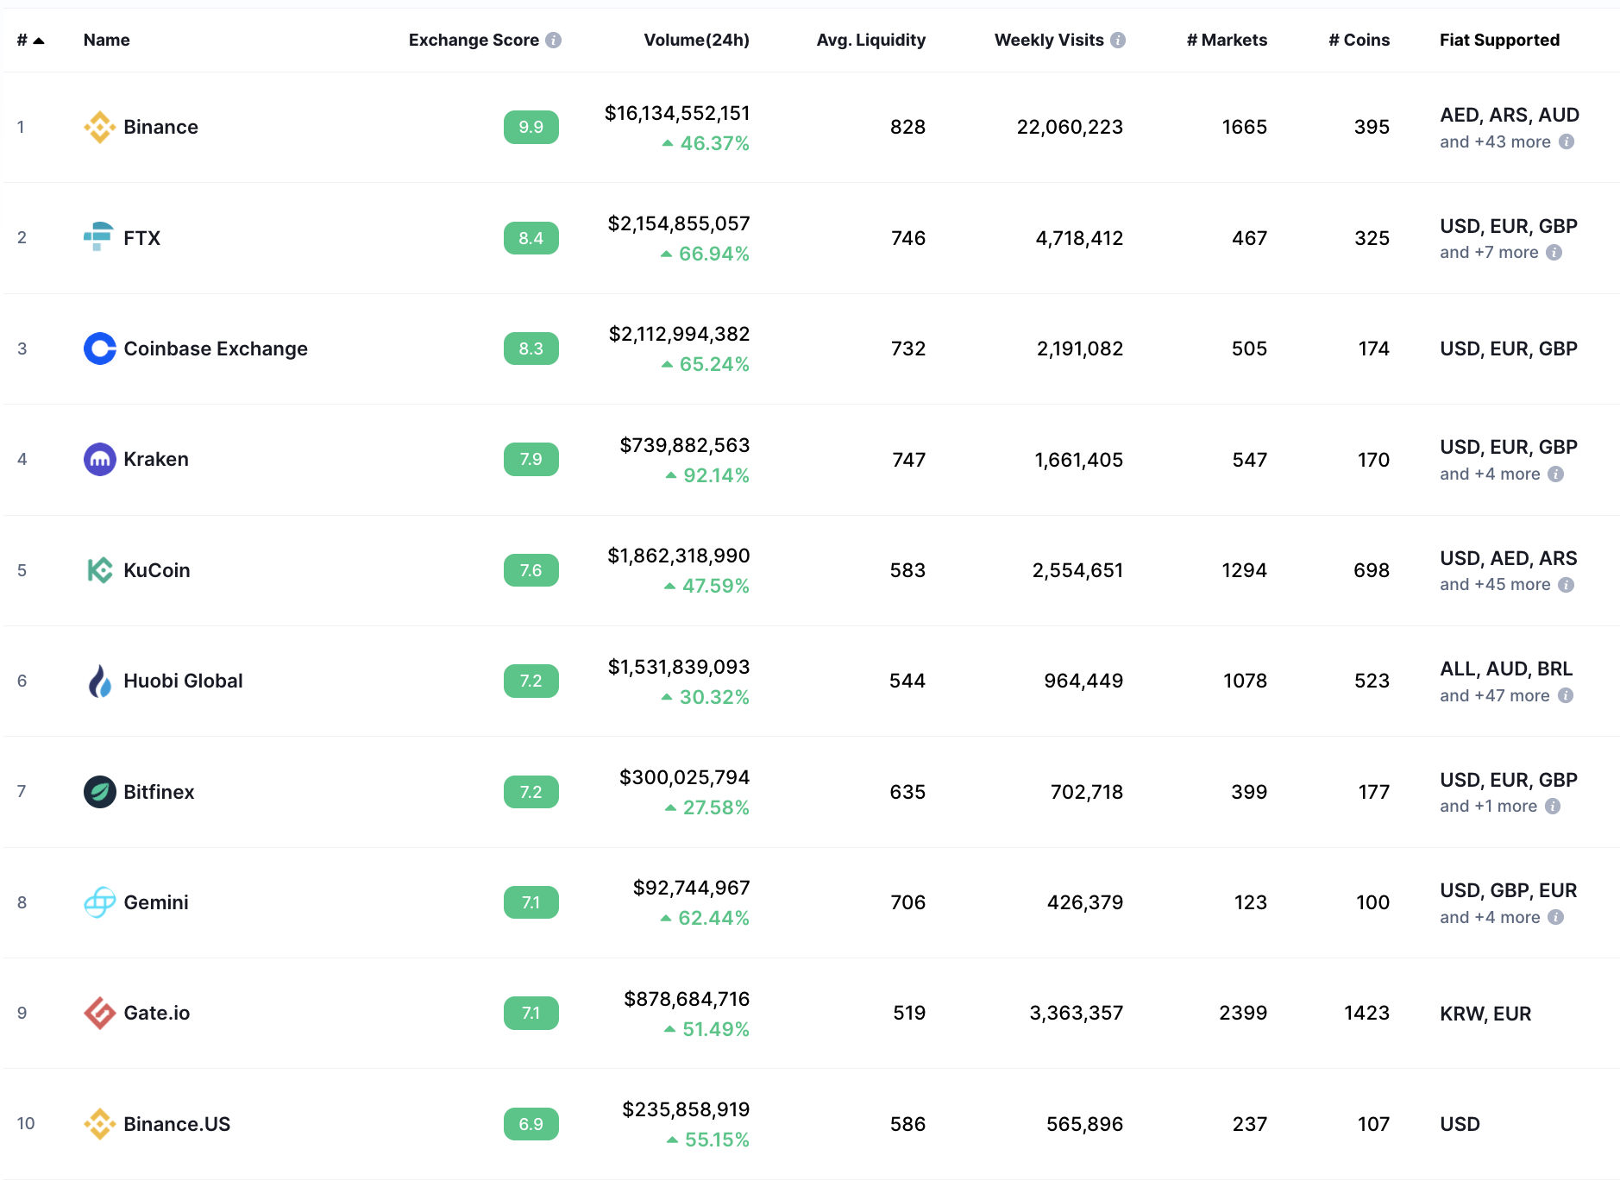Image resolution: width=1620 pixels, height=1187 pixels.
Task: Sort table by Volume(24h) header
Action: click(697, 40)
